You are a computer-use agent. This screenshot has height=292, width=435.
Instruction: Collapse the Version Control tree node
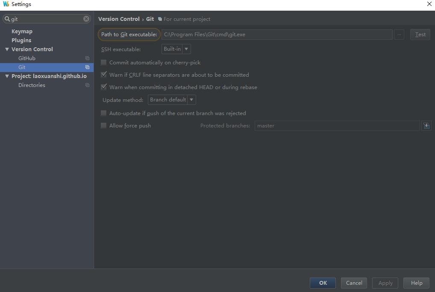[7, 49]
